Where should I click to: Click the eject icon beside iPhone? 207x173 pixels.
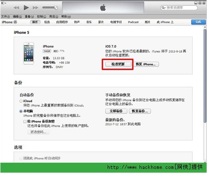(x=15, y=22)
